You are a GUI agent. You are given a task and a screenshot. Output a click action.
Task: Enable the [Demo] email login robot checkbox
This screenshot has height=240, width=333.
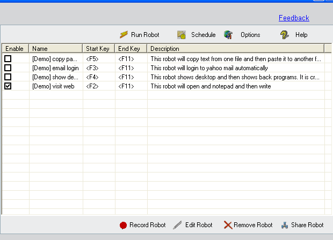coord(8,68)
